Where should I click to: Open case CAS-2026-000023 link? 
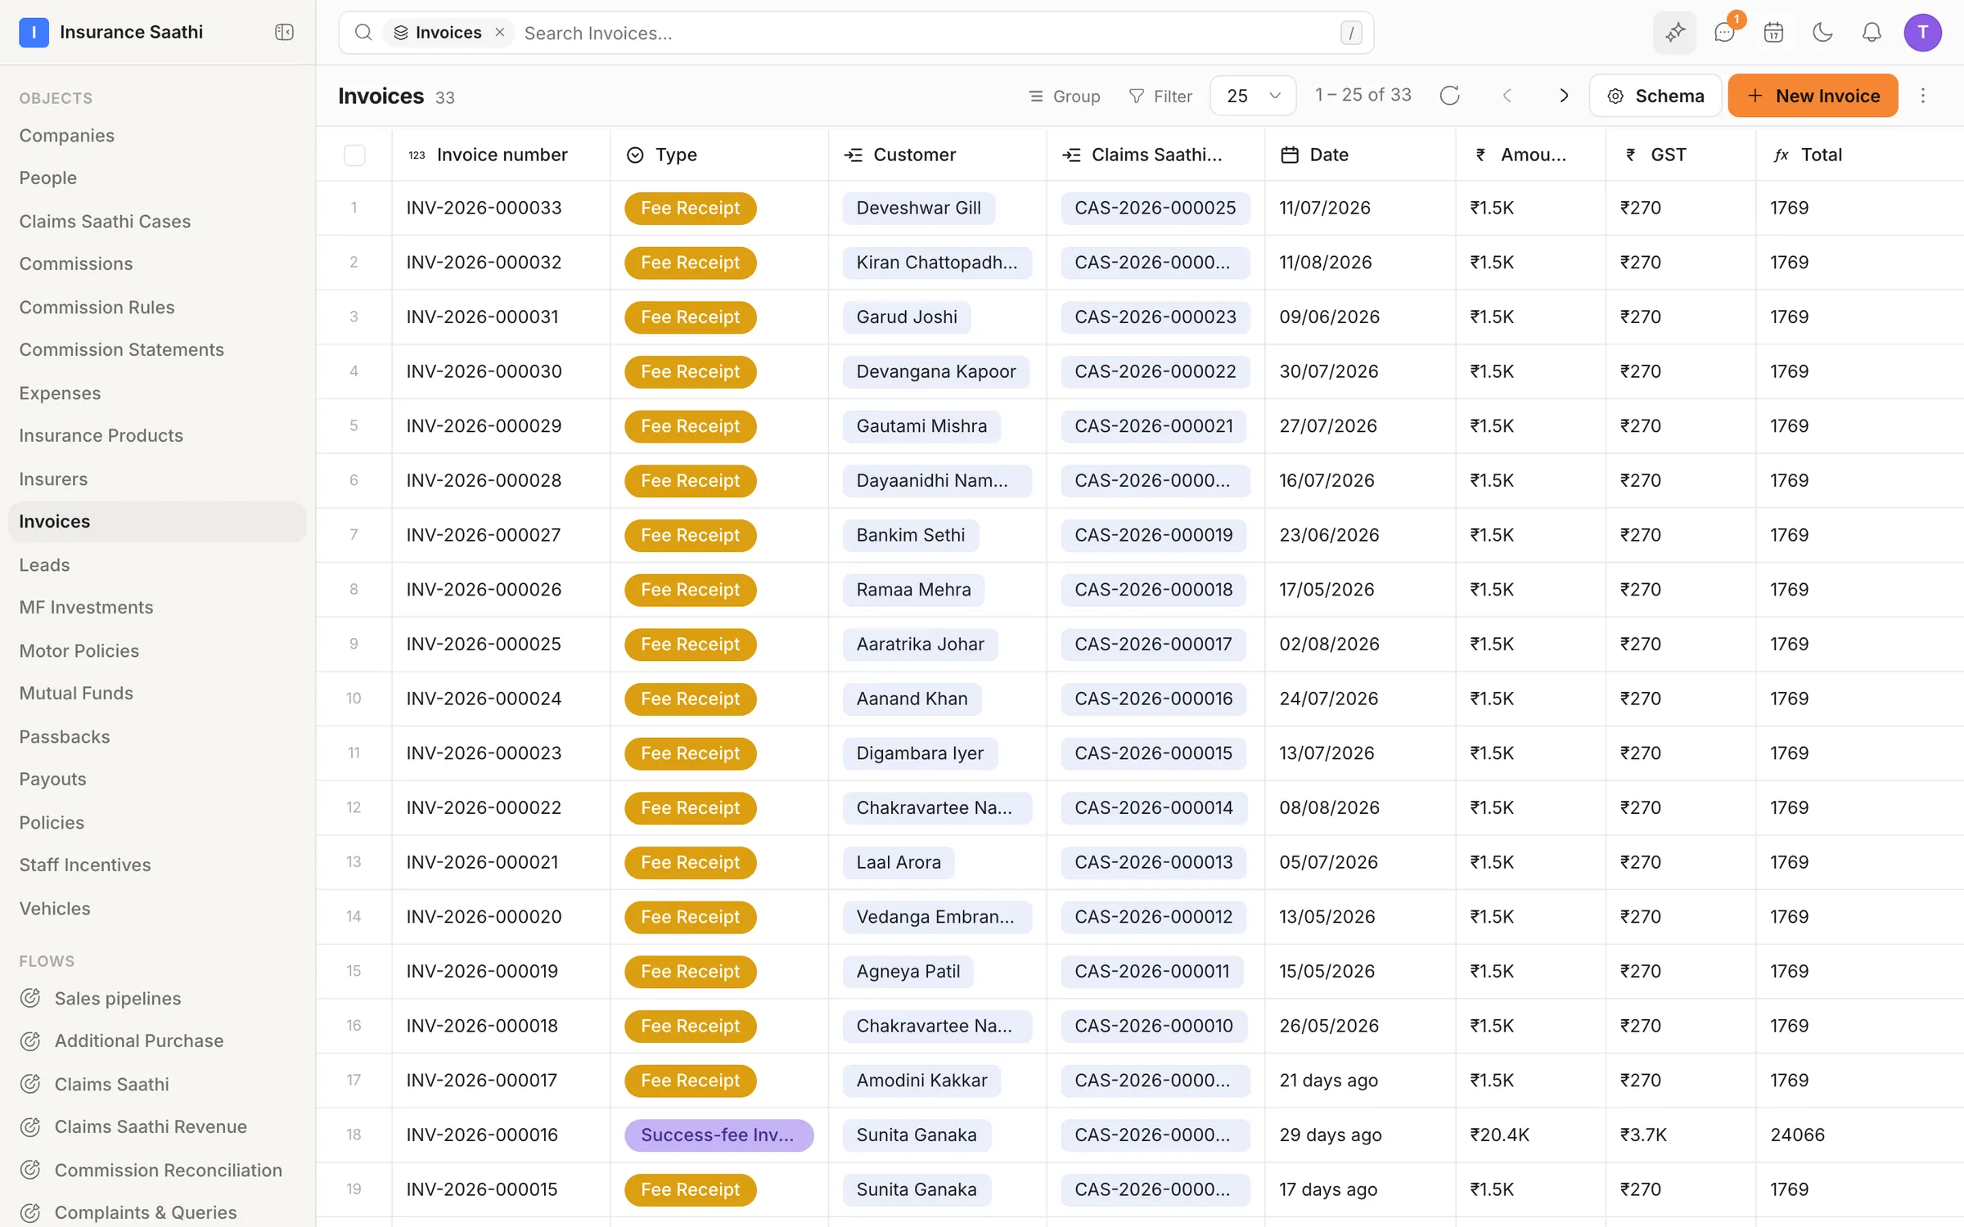[1155, 317]
